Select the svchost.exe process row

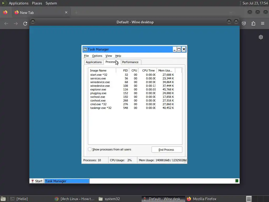[132, 97]
